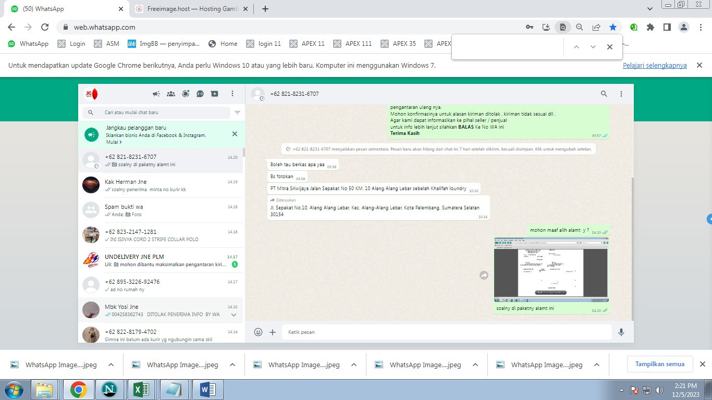The width and height of the screenshot is (712, 400).
Task: Open the Home bookmark
Action: pyautogui.click(x=223, y=44)
